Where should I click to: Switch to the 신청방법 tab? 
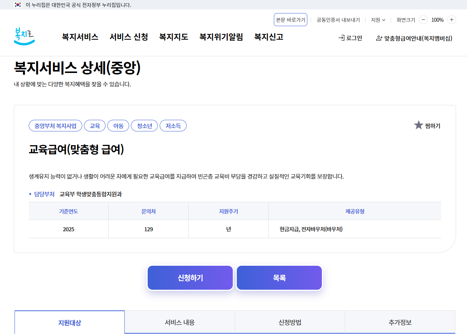pos(290,322)
